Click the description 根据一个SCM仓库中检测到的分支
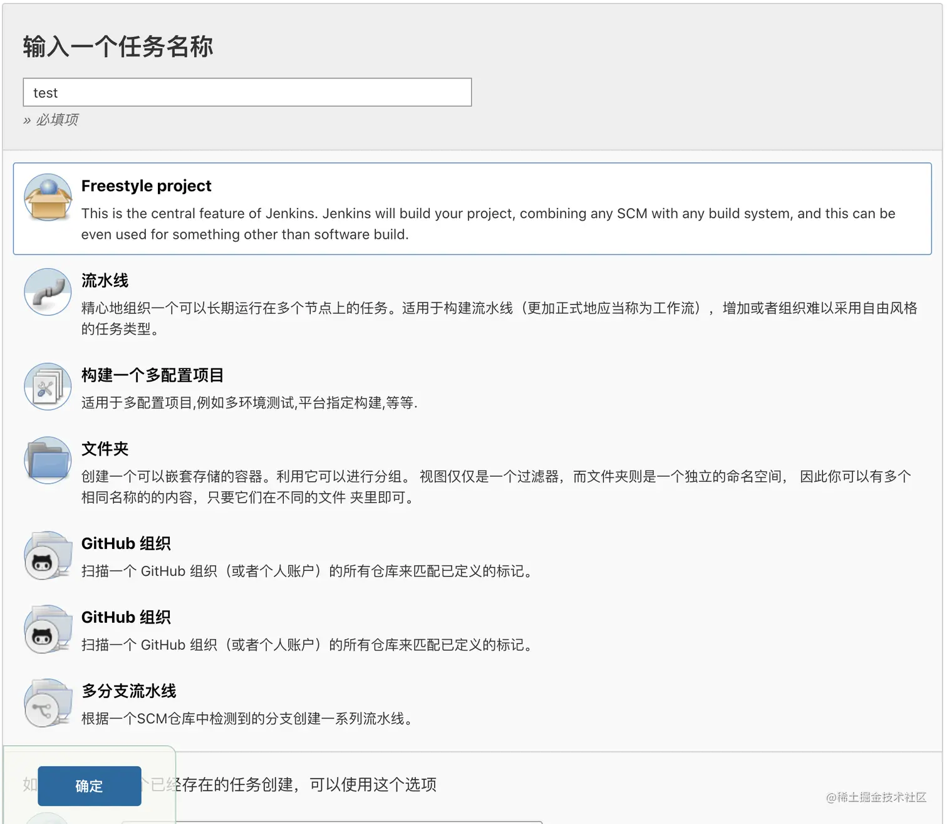The image size is (947, 824). coord(248,719)
